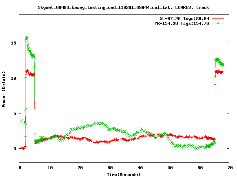The width and height of the screenshot is (237, 178).
Task: Click the red legend line sample
Action: click(x=218, y=19)
